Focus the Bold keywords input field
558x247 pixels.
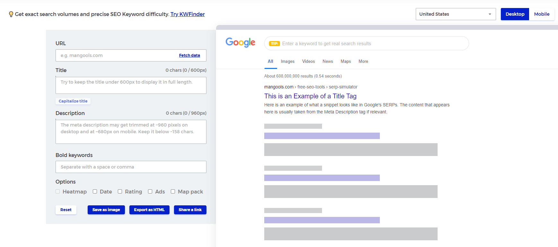click(x=131, y=167)
